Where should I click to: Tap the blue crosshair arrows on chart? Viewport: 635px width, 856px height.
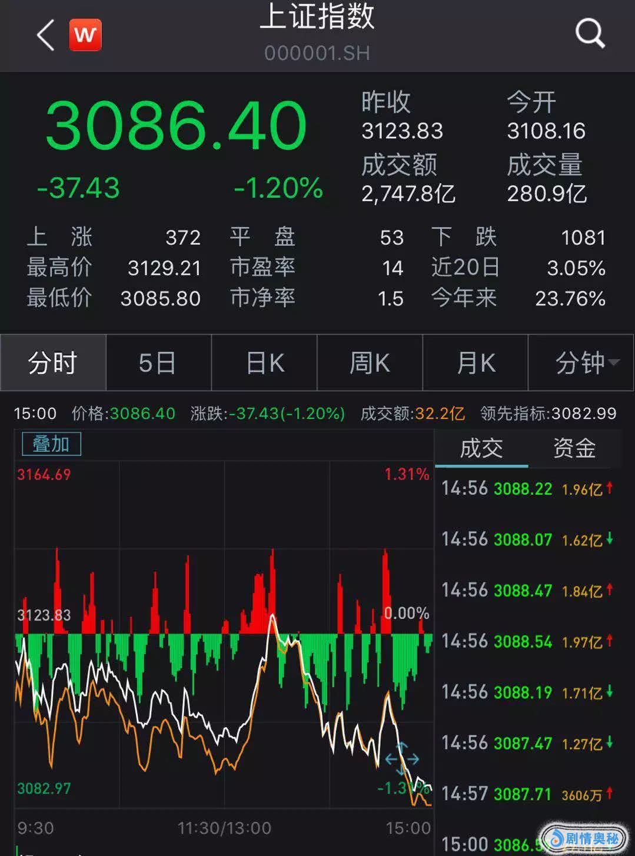point(402,759)
